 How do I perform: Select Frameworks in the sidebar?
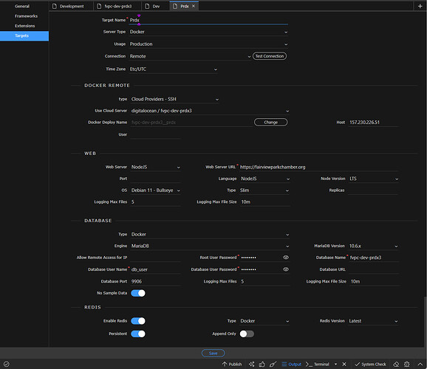pyautogui.click(x=26, y=16)
